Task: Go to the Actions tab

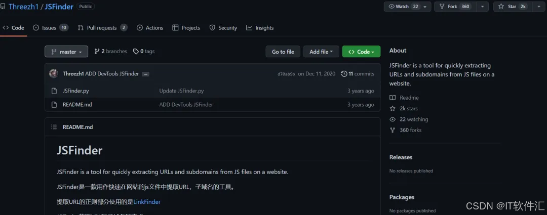Action: (x=150, y=28)
